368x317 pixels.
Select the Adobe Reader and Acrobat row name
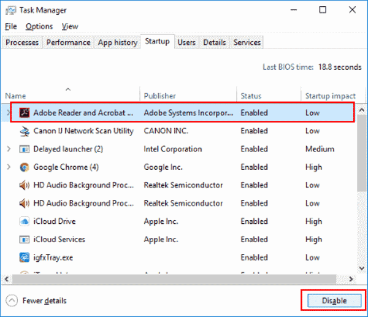(x=83, y=113)
